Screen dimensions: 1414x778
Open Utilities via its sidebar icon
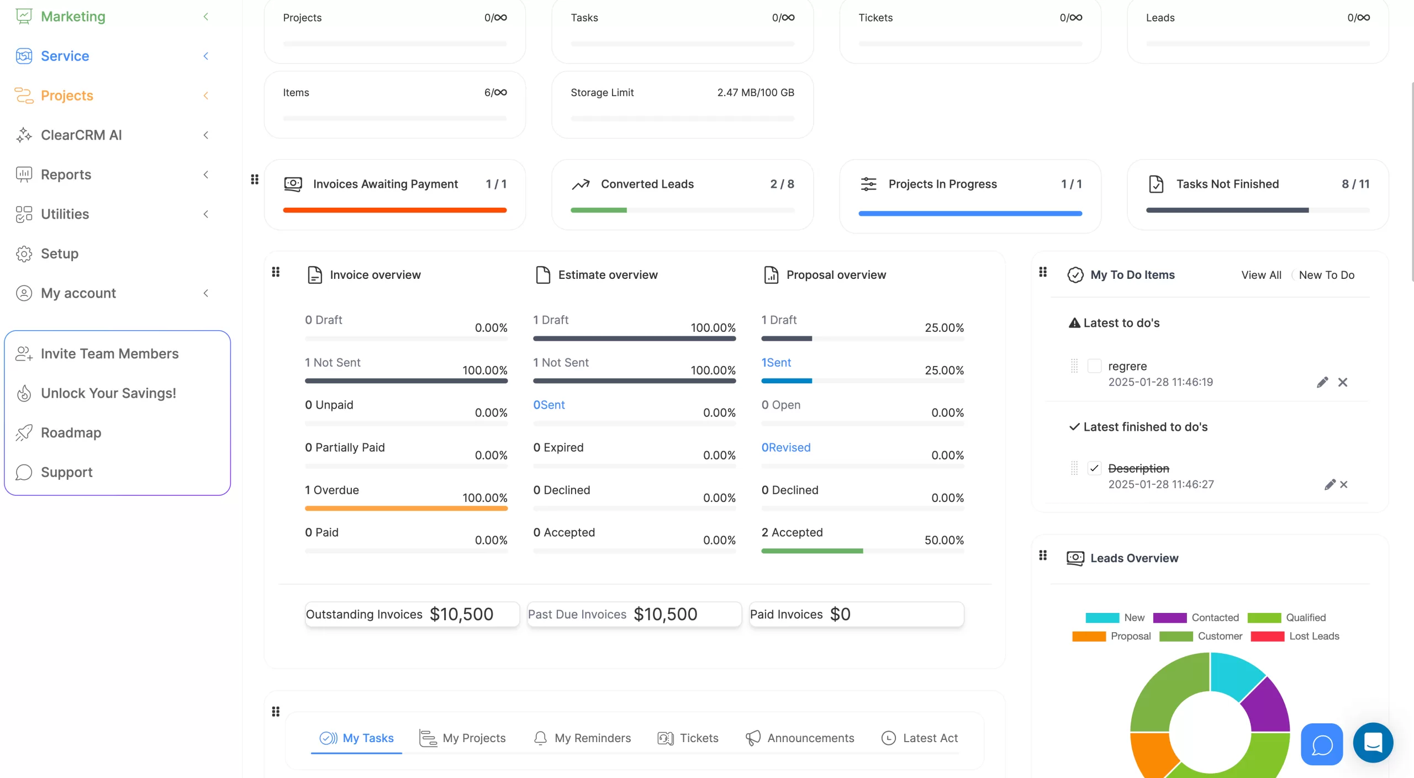click(24, 214)
